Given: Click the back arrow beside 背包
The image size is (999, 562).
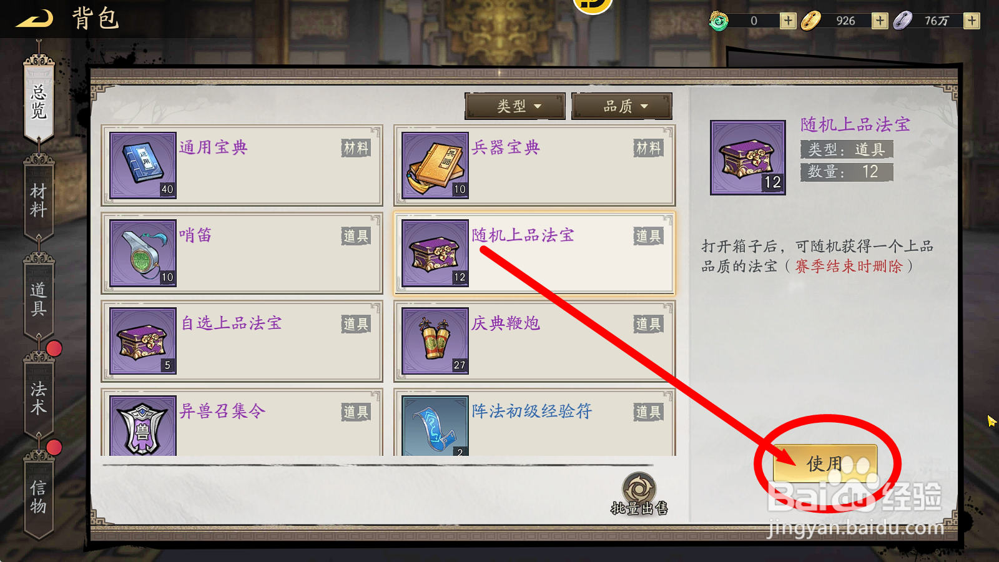Looking at the screenshot, I should (34, 19).
